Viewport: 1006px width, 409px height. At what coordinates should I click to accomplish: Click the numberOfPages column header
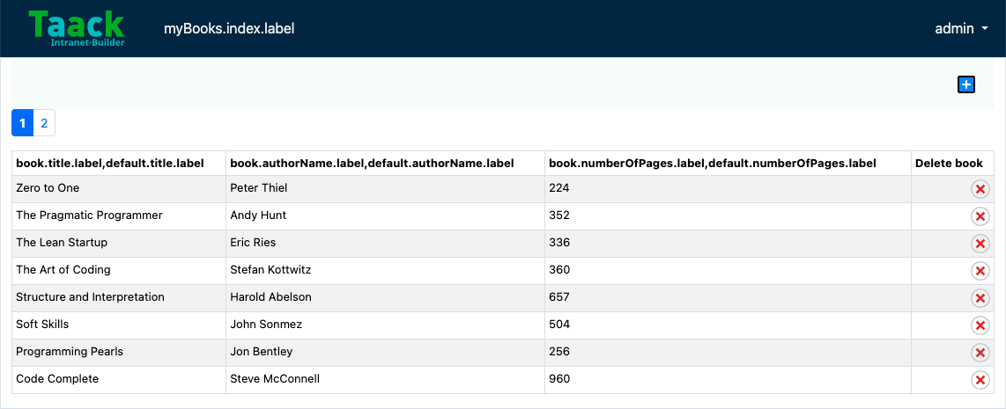713,164
